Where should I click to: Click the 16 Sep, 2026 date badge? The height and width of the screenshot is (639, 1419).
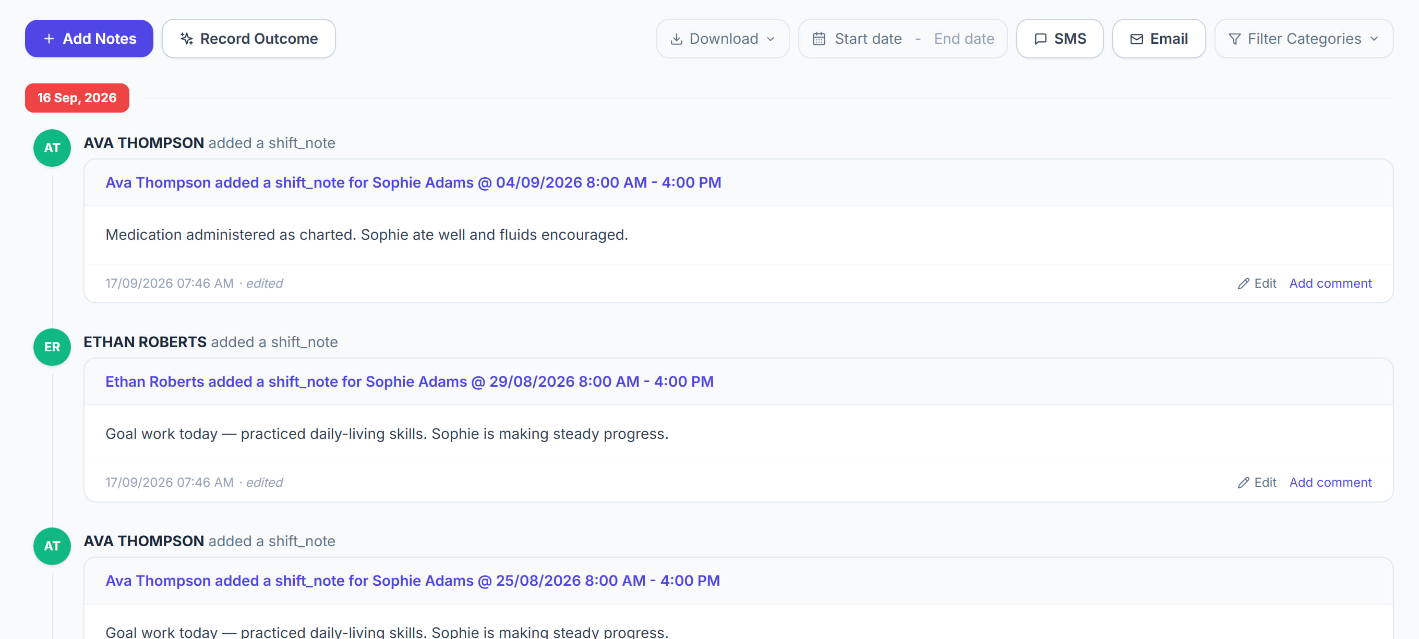pyautogui.click(x=77, y=98)
